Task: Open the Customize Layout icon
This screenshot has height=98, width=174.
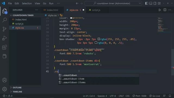Action: click(159, 3)
